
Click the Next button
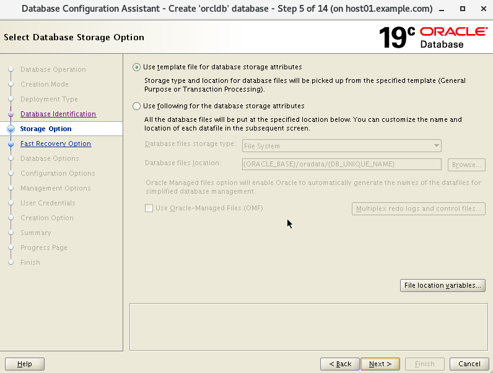pyautogui.click(x=380, y=364)
